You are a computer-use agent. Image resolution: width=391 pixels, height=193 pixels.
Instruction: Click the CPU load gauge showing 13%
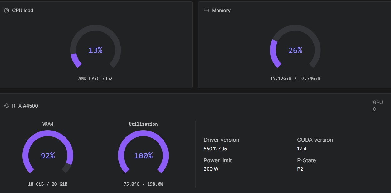(95, 47)
